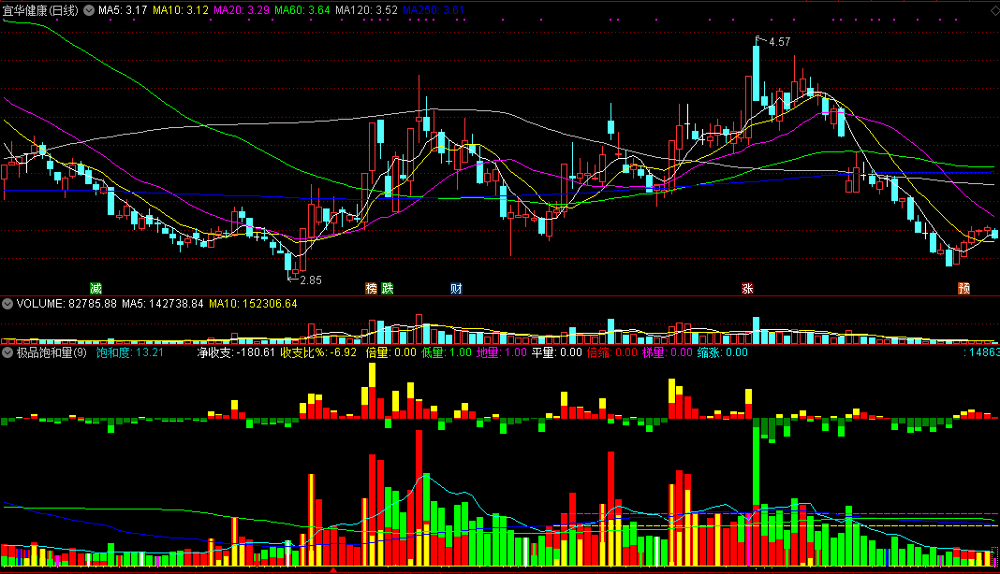This screenshot has height=574, width=1000.
Task: Click the green 减 event marker
Action: [x=96, y=289]
